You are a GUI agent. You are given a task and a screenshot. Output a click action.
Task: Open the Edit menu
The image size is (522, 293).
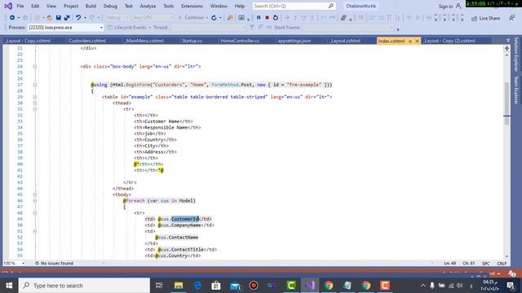pos(35,6)
